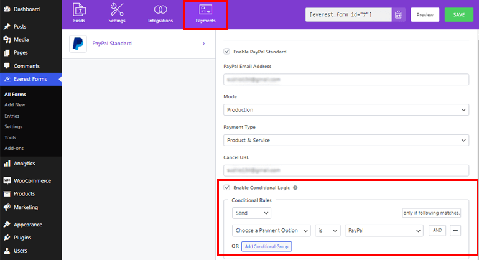Viewport: 479px width, 260px height.
Task: Click the Appearance menu label
Action: coord(28,225)
